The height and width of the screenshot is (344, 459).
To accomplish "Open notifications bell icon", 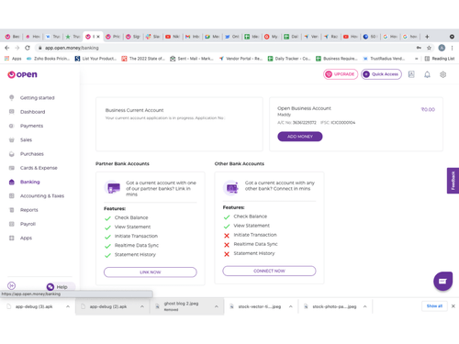I will coord(427,74).
